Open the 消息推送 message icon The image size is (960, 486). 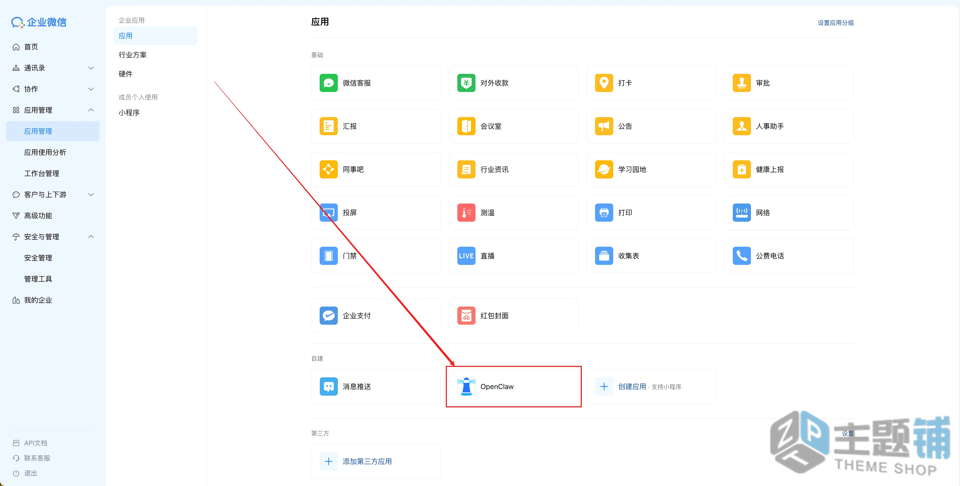click(x=328, y=386)
